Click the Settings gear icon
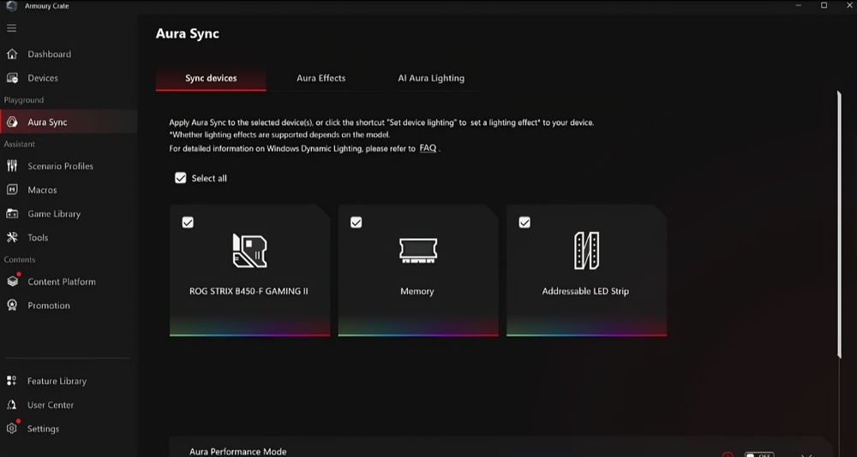Viewport: 857px width, 457px height. [x=11, y=429]
